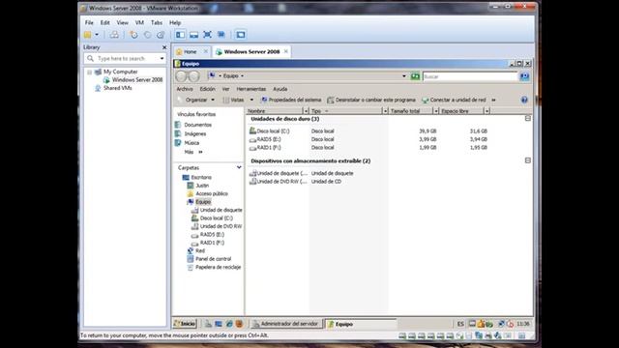Click the thumbnail bar toolbar icon
The width and height of the screenshot is (619, 348).
pos(193,35)
